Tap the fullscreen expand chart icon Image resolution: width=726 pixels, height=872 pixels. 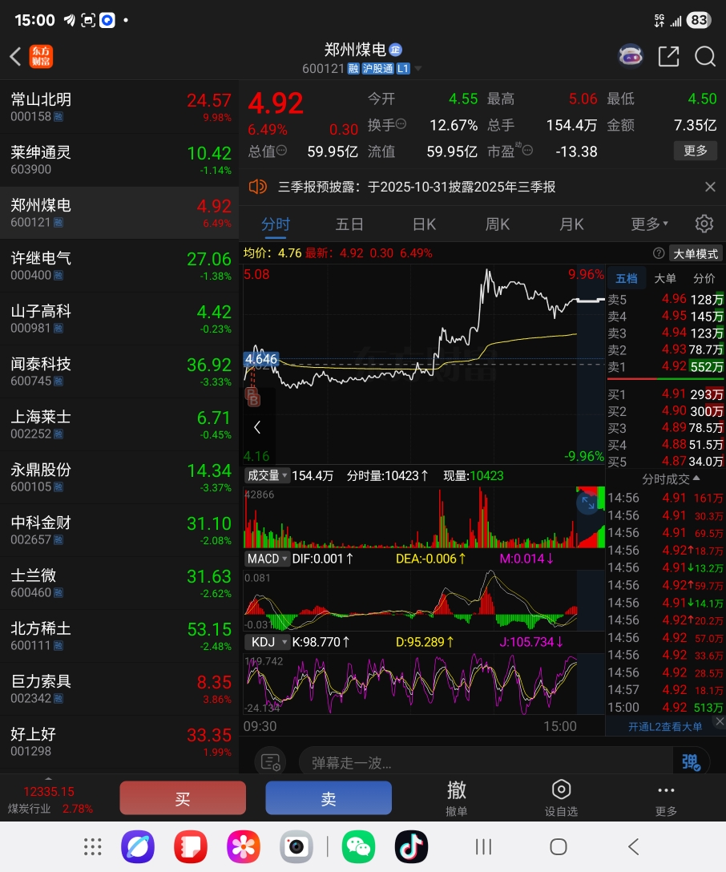(587, 503)
